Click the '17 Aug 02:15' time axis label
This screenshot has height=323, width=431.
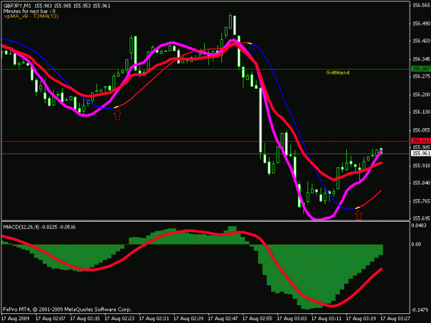(x=85, y=319)
